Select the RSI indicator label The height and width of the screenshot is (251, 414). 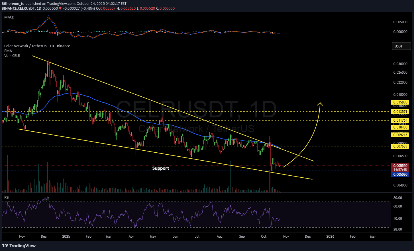(7, 198)
